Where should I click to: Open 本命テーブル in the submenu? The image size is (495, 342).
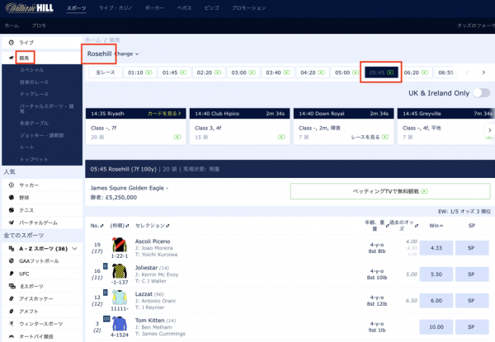tap(34, 123)
